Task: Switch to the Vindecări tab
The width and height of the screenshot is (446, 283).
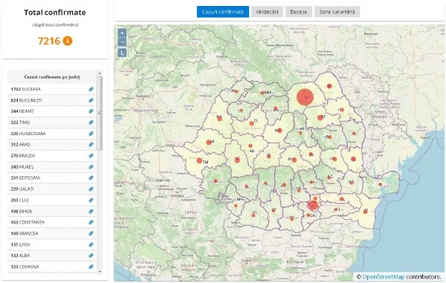Action: tap(267, 12)
